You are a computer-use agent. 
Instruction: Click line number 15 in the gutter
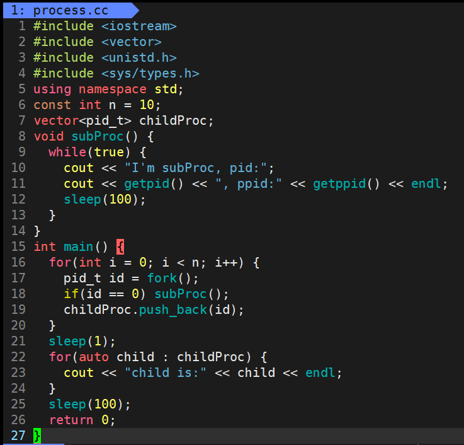(18, 246)
